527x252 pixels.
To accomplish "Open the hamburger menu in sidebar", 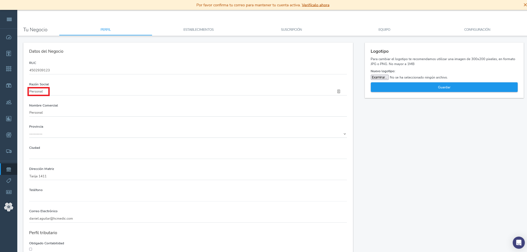I will tap(9, 19).
